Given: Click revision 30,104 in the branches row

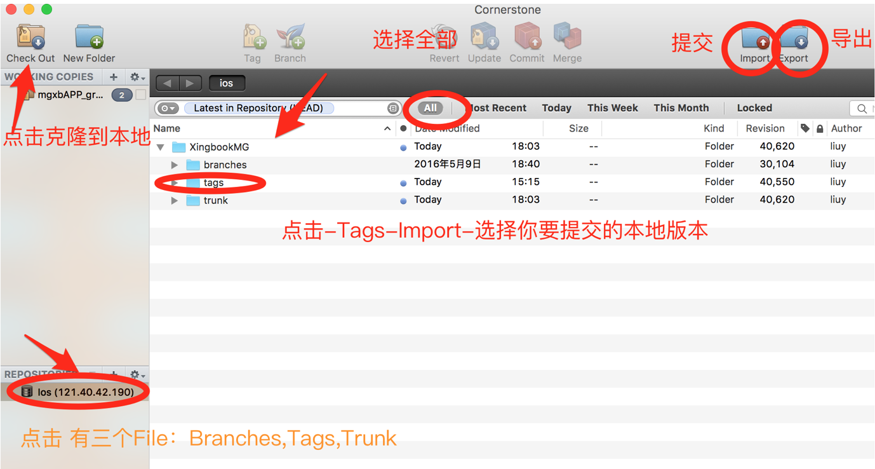Looking at the screenshot, I should [x=777, y=164].
